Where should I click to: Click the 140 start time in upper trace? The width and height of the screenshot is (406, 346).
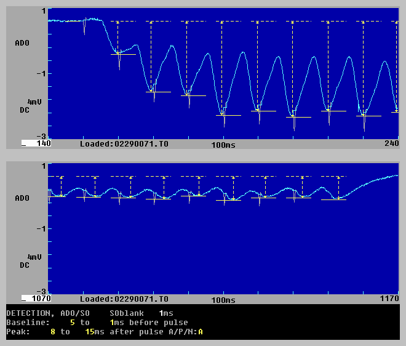click(43, 143)
